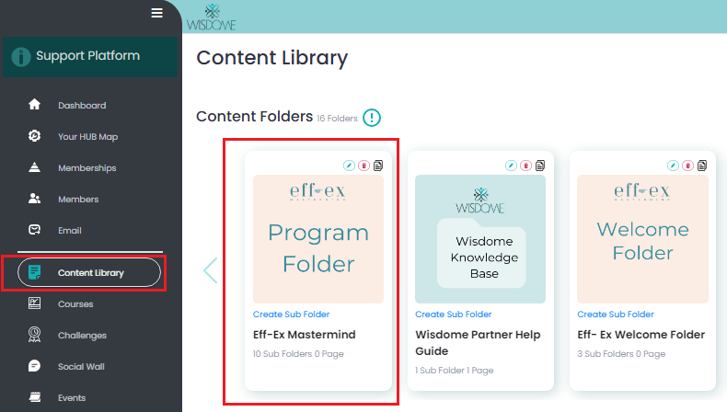Open the Support Platform banner
Screen dimensions: 727x412
(90, 56)
